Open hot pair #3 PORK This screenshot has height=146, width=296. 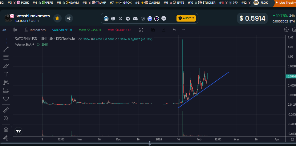[x=18, y=3]
